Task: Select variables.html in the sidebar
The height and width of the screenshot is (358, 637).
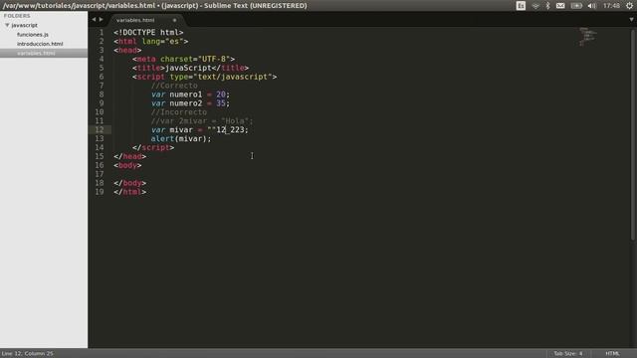Action: pyautogui.click(x=36, y=53)
